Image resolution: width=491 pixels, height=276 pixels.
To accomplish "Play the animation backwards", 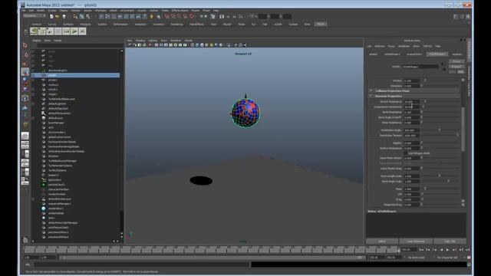I will [441, 250].
